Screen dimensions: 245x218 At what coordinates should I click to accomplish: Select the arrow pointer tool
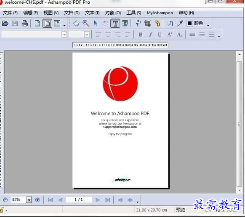point(96,24)
